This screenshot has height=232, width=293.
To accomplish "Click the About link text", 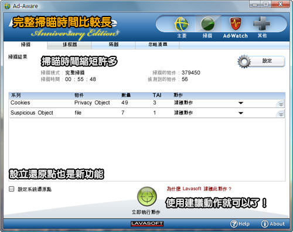I will [277, 224].
